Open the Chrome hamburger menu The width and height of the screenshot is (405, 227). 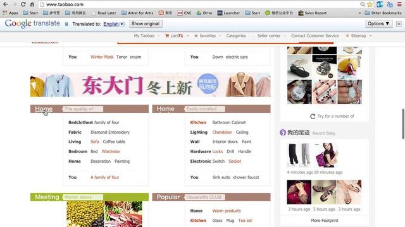click(399, 4)
